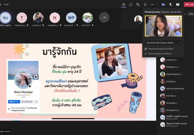This screenshot has height=135, width=194.
Task: Share screen using the share tray icon
Action: pyautogui.click(x=178, y=4)
